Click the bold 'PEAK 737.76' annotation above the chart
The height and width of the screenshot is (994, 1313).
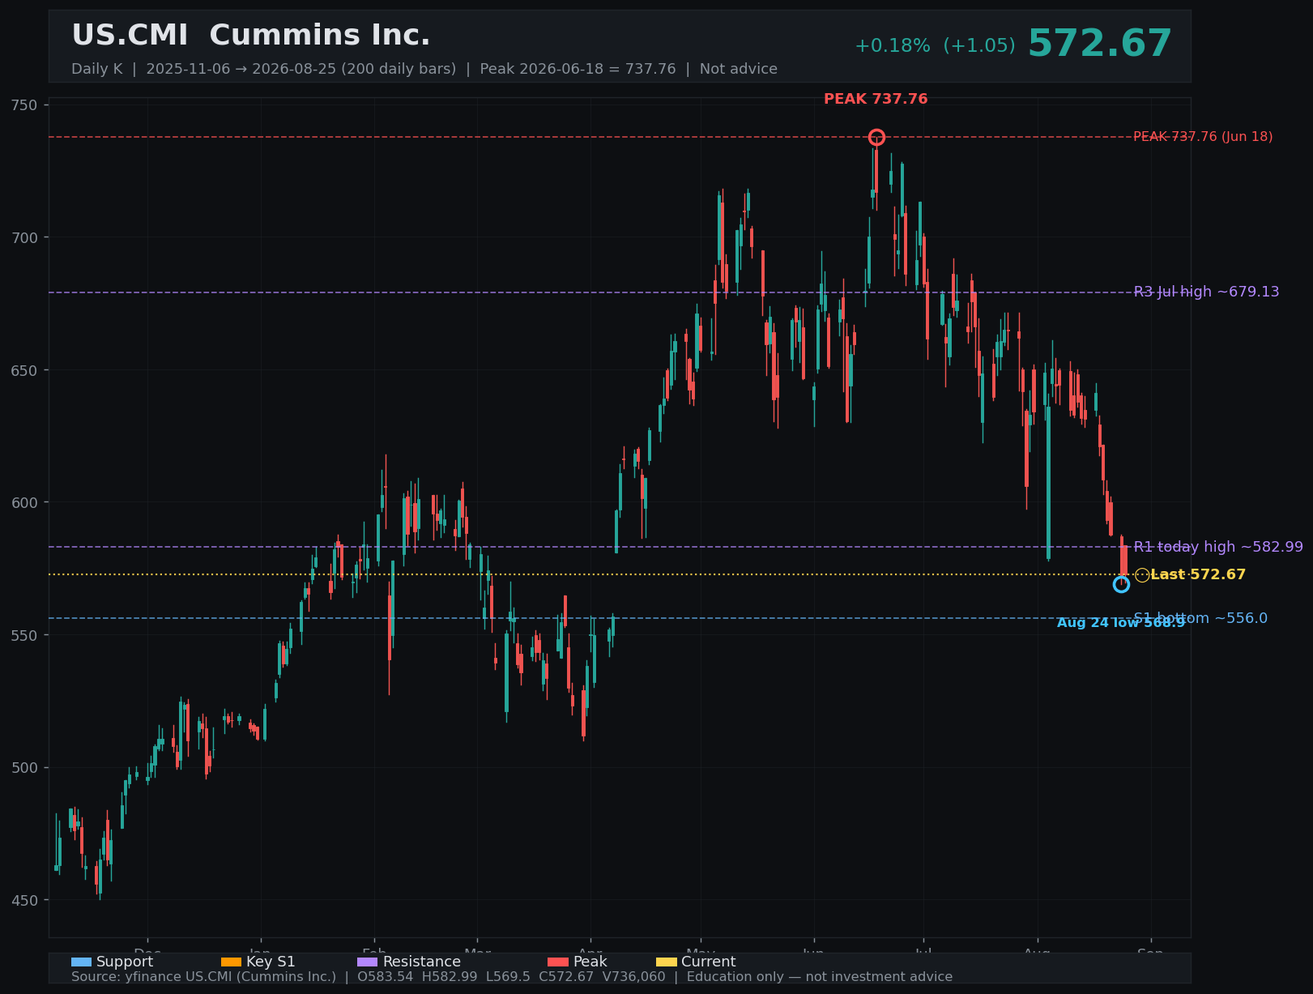tap(876, 99)
